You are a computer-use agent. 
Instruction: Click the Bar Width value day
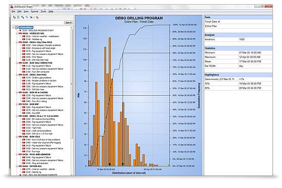241,66
